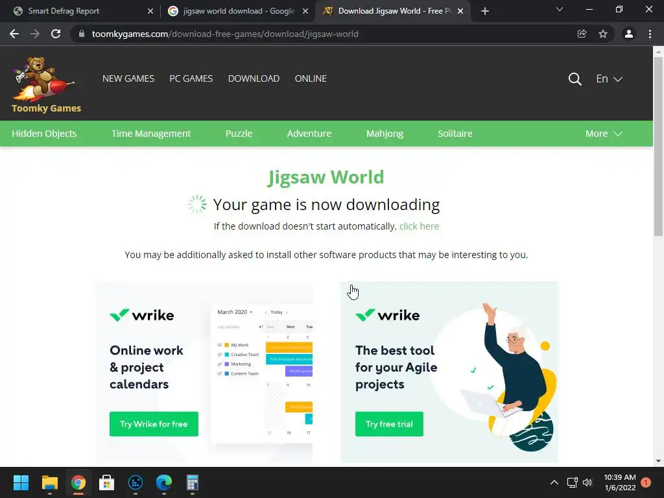The image size is (664, 498).
Task: Click the Chrome taskbar icon
Action: [78, 482]
